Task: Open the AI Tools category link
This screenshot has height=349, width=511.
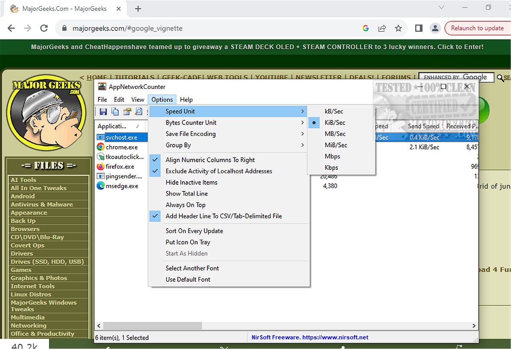Action: tap(23, 180)
